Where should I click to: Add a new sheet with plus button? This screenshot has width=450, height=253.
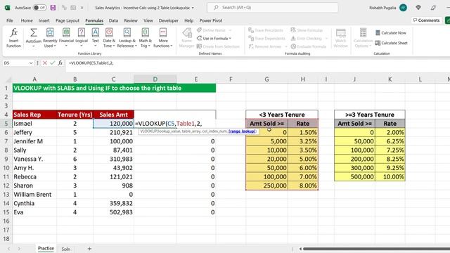[89, 249]
